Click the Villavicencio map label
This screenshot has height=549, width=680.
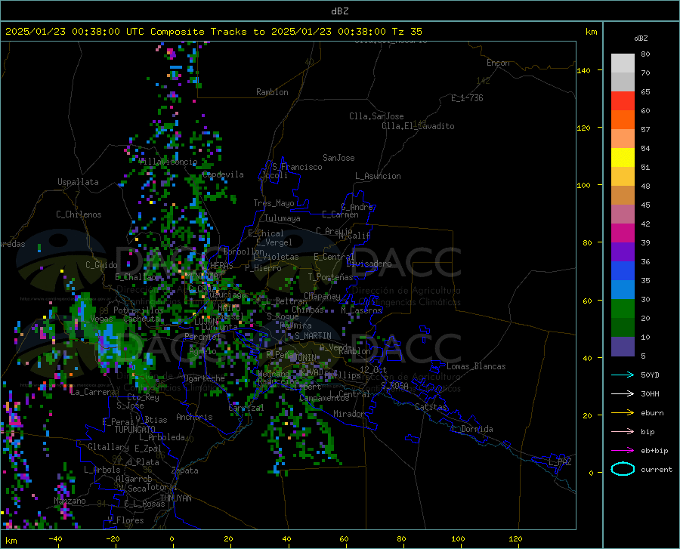[x=168, y=162]
